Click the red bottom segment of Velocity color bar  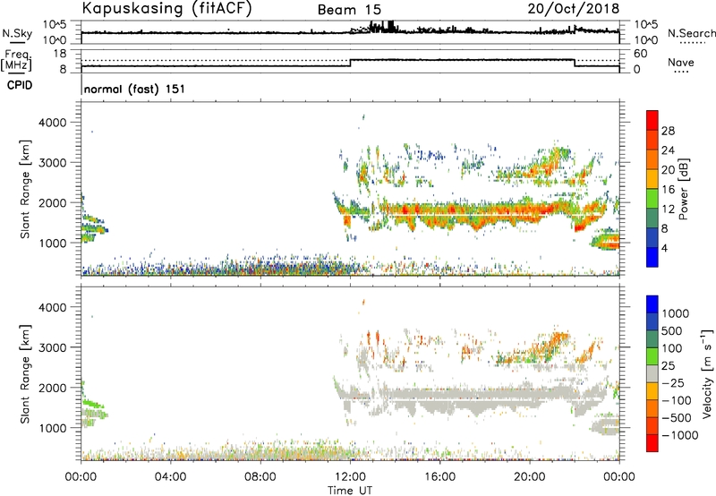click(x=652, y=443)
